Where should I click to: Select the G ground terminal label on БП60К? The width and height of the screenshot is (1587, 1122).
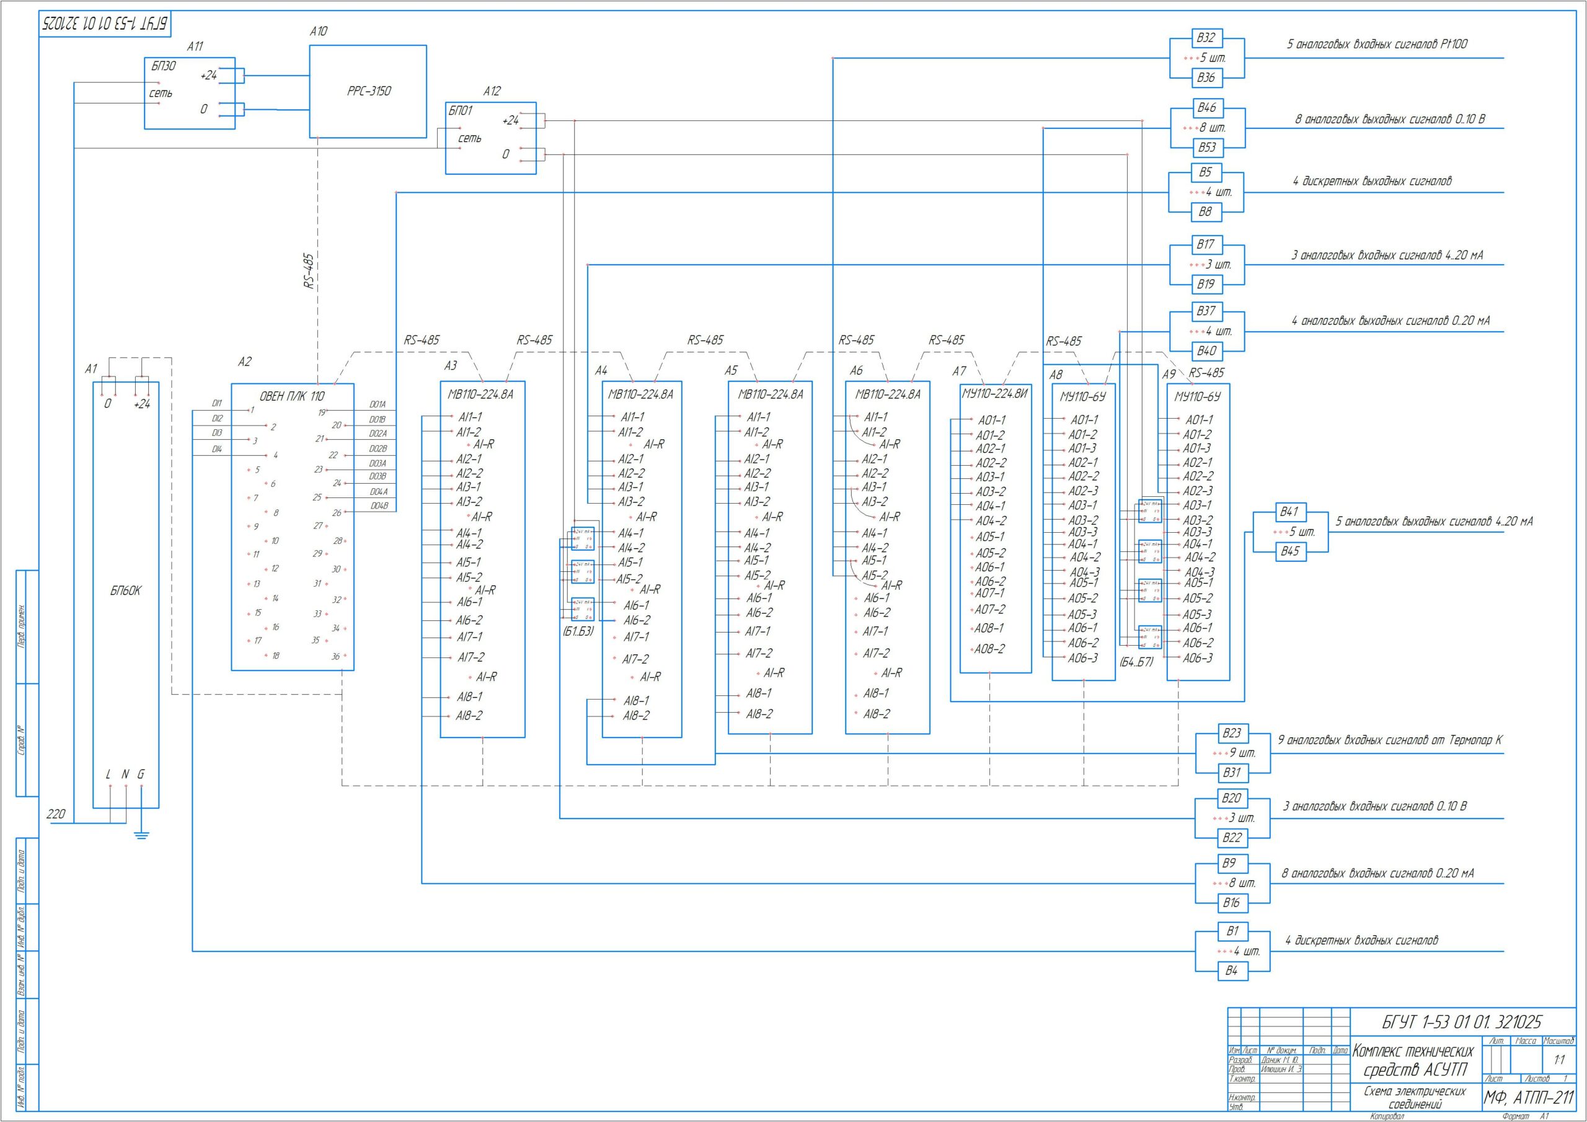click(141, 775)
